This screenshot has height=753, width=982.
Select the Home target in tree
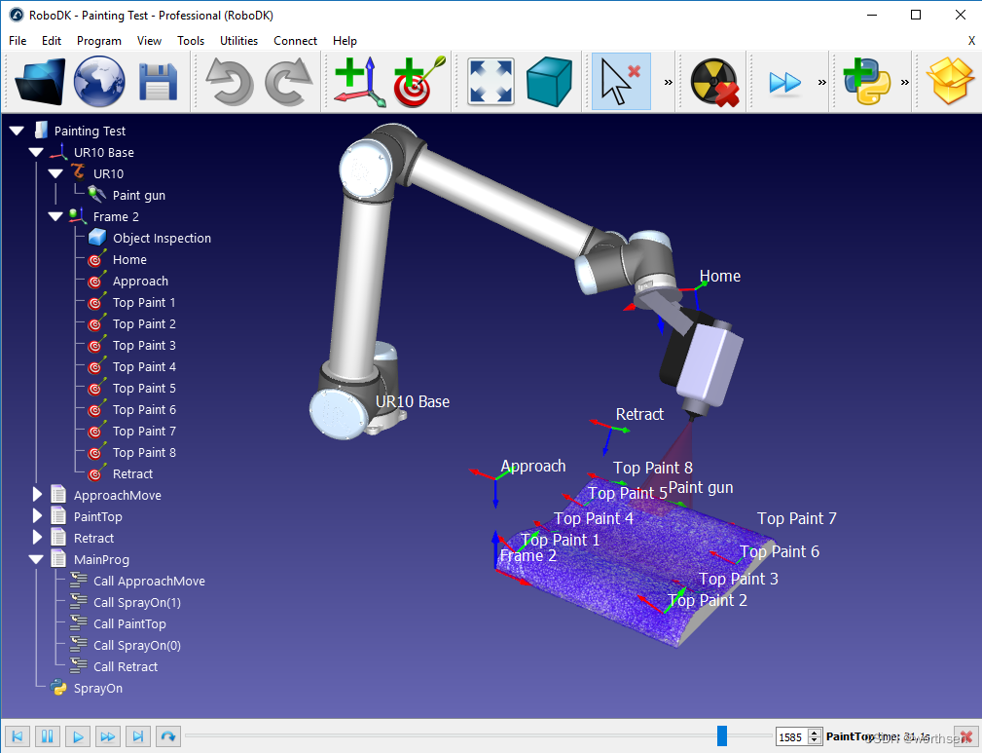(x=129, y=259)
